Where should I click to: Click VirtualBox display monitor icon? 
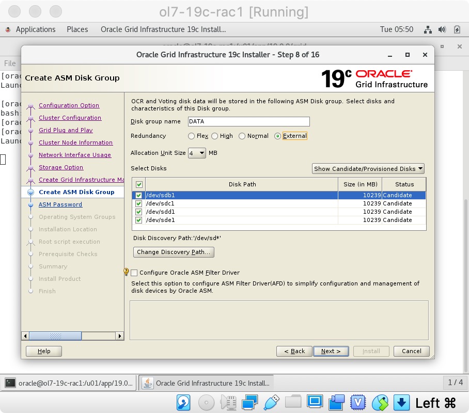[315, 402]
